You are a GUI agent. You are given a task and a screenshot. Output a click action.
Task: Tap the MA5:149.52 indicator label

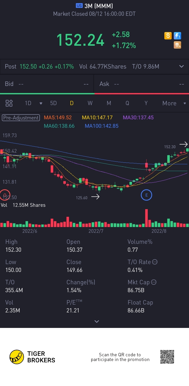(x=58, y=117)
